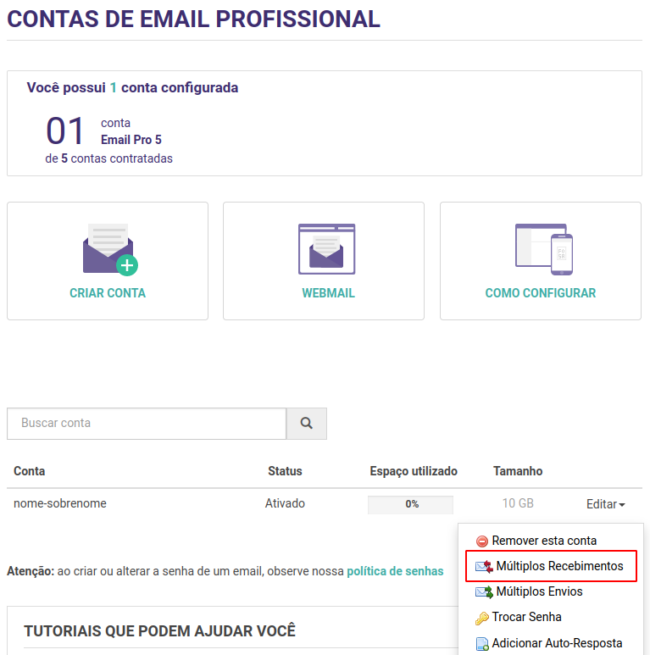Viewport: 650px width, 655px height.
Task: Click the Múltiplos Envios envelope icon
Action: coord(484,592)
